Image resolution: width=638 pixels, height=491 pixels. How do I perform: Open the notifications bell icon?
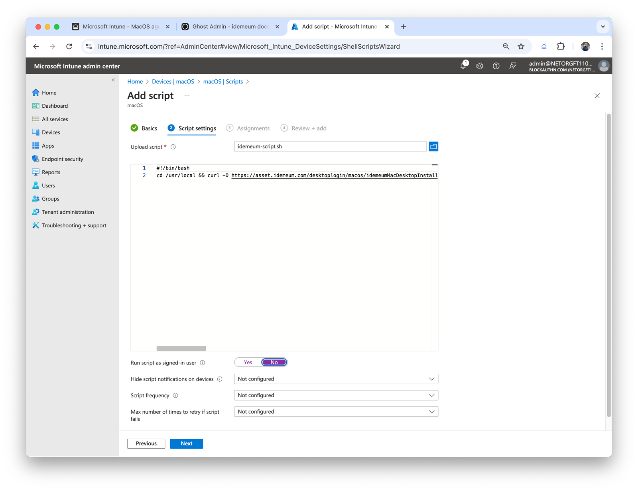pyautogui.click(x=463, y=66)
